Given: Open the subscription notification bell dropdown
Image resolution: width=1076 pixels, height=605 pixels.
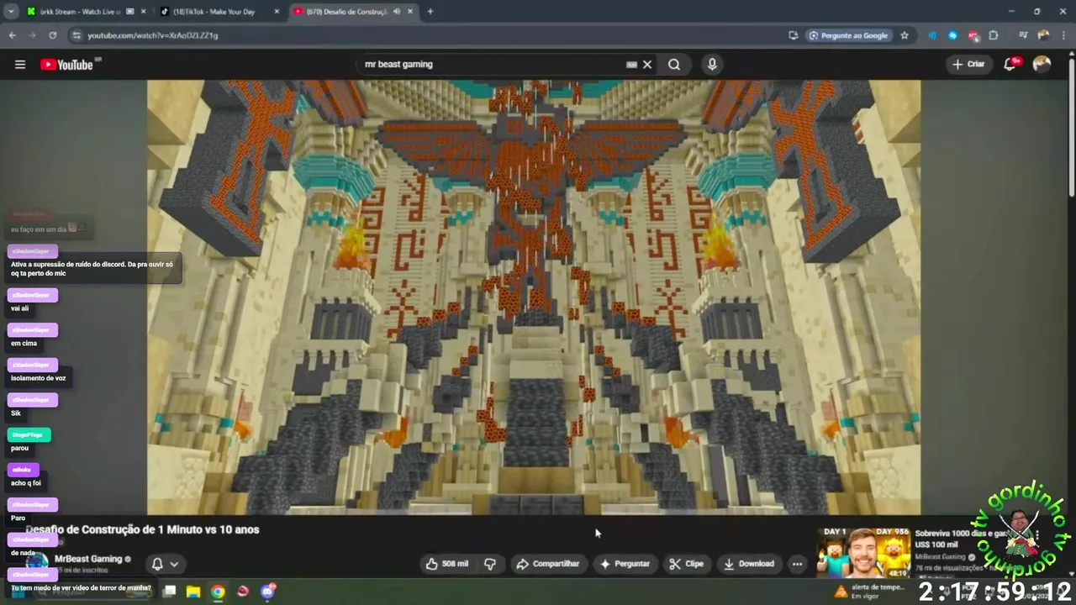Looking at the screenshot, I should click(x=165, y=564).
